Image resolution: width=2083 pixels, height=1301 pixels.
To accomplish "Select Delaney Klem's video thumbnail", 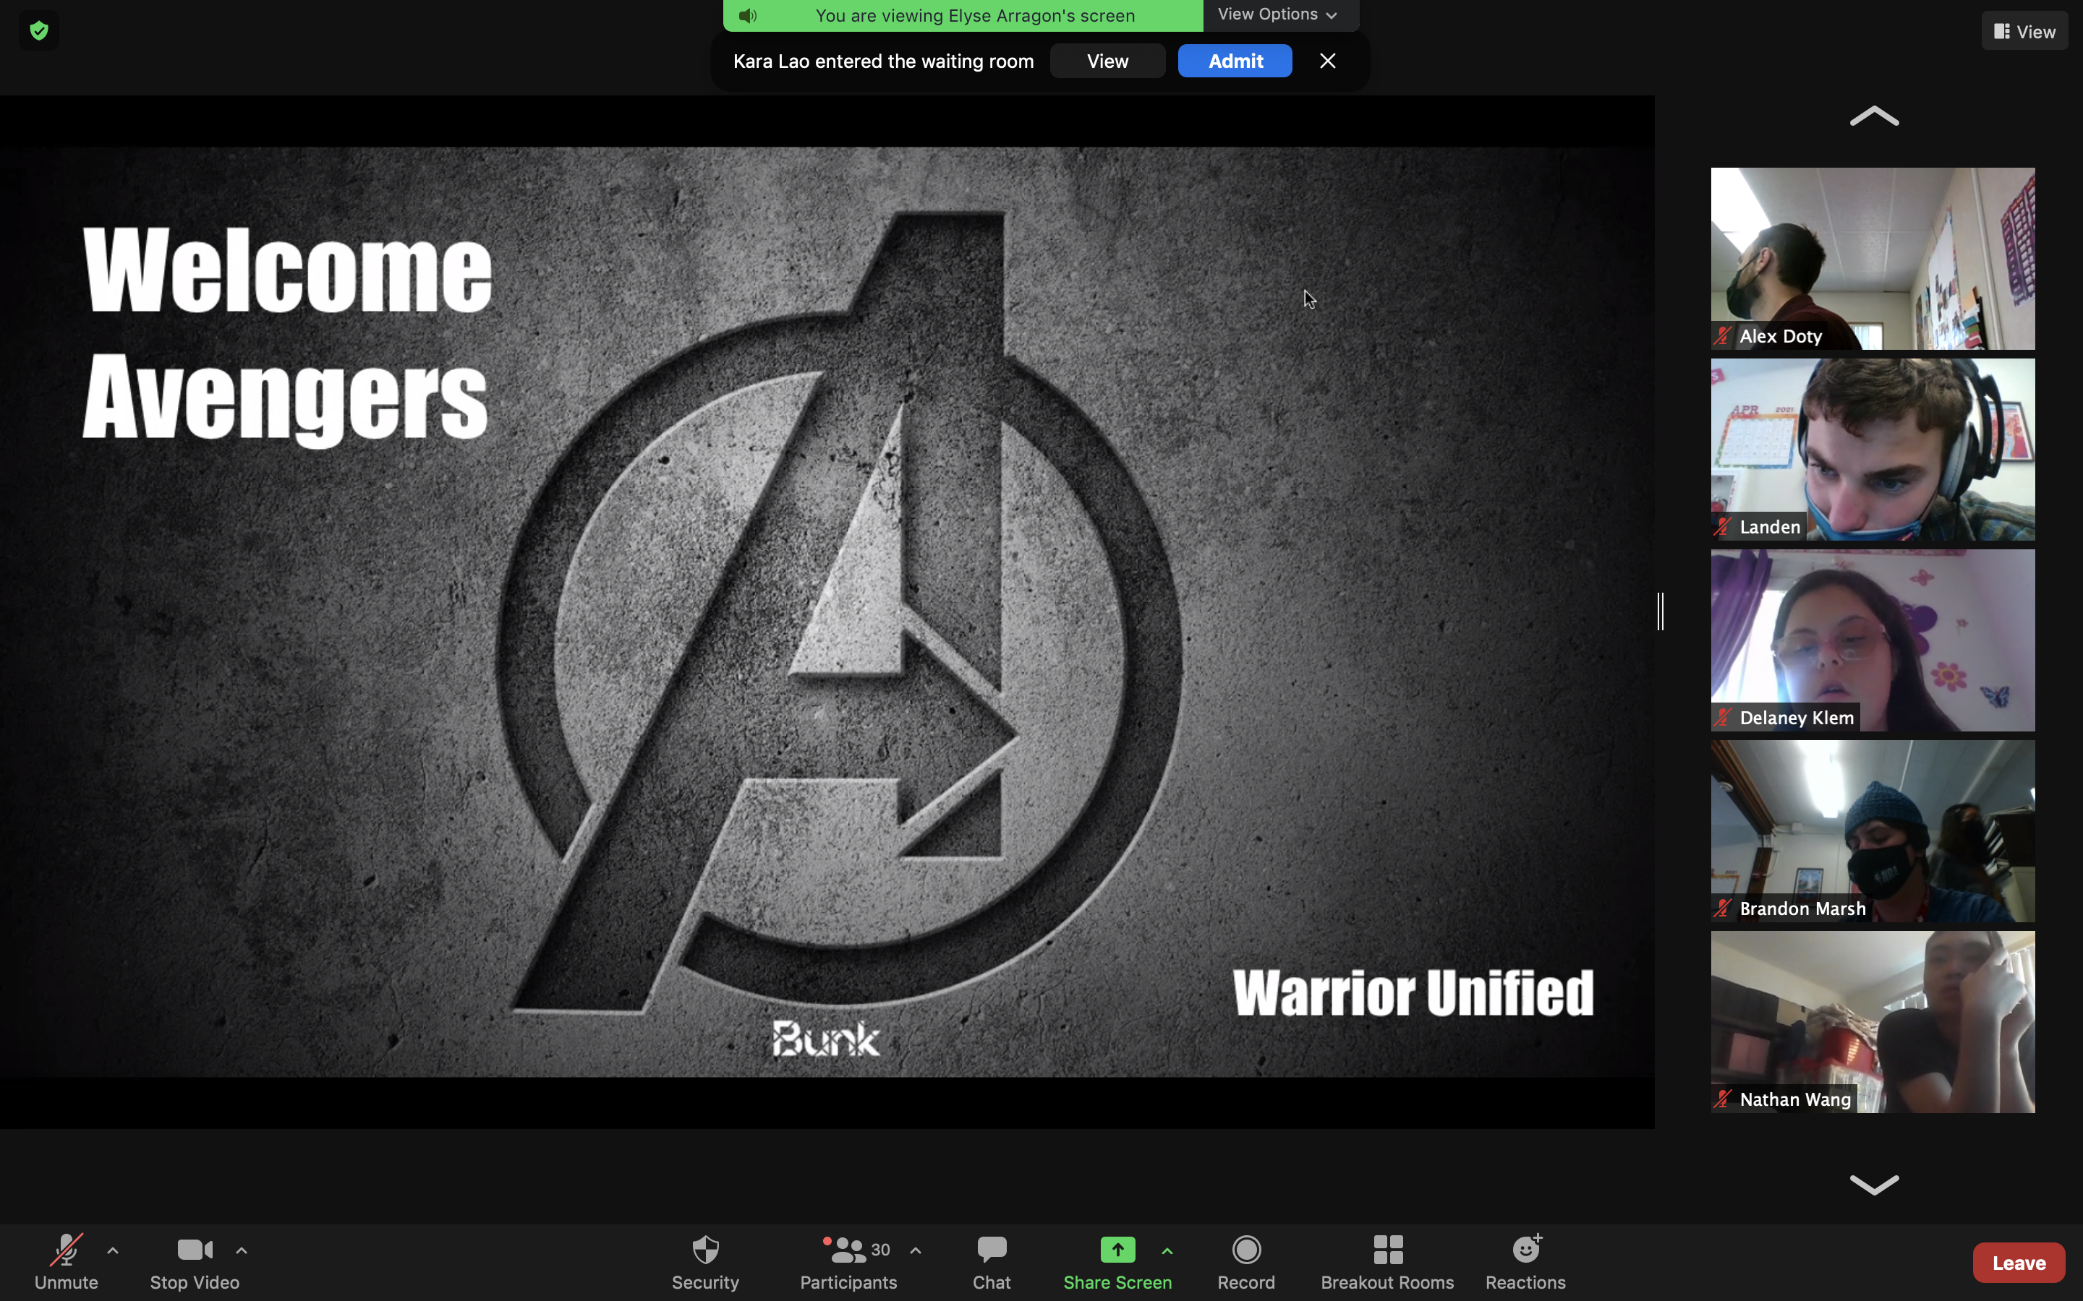I will coord(1873,640).
